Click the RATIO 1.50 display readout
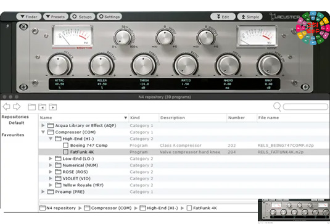Screen dimensions: 330x224 186,84
